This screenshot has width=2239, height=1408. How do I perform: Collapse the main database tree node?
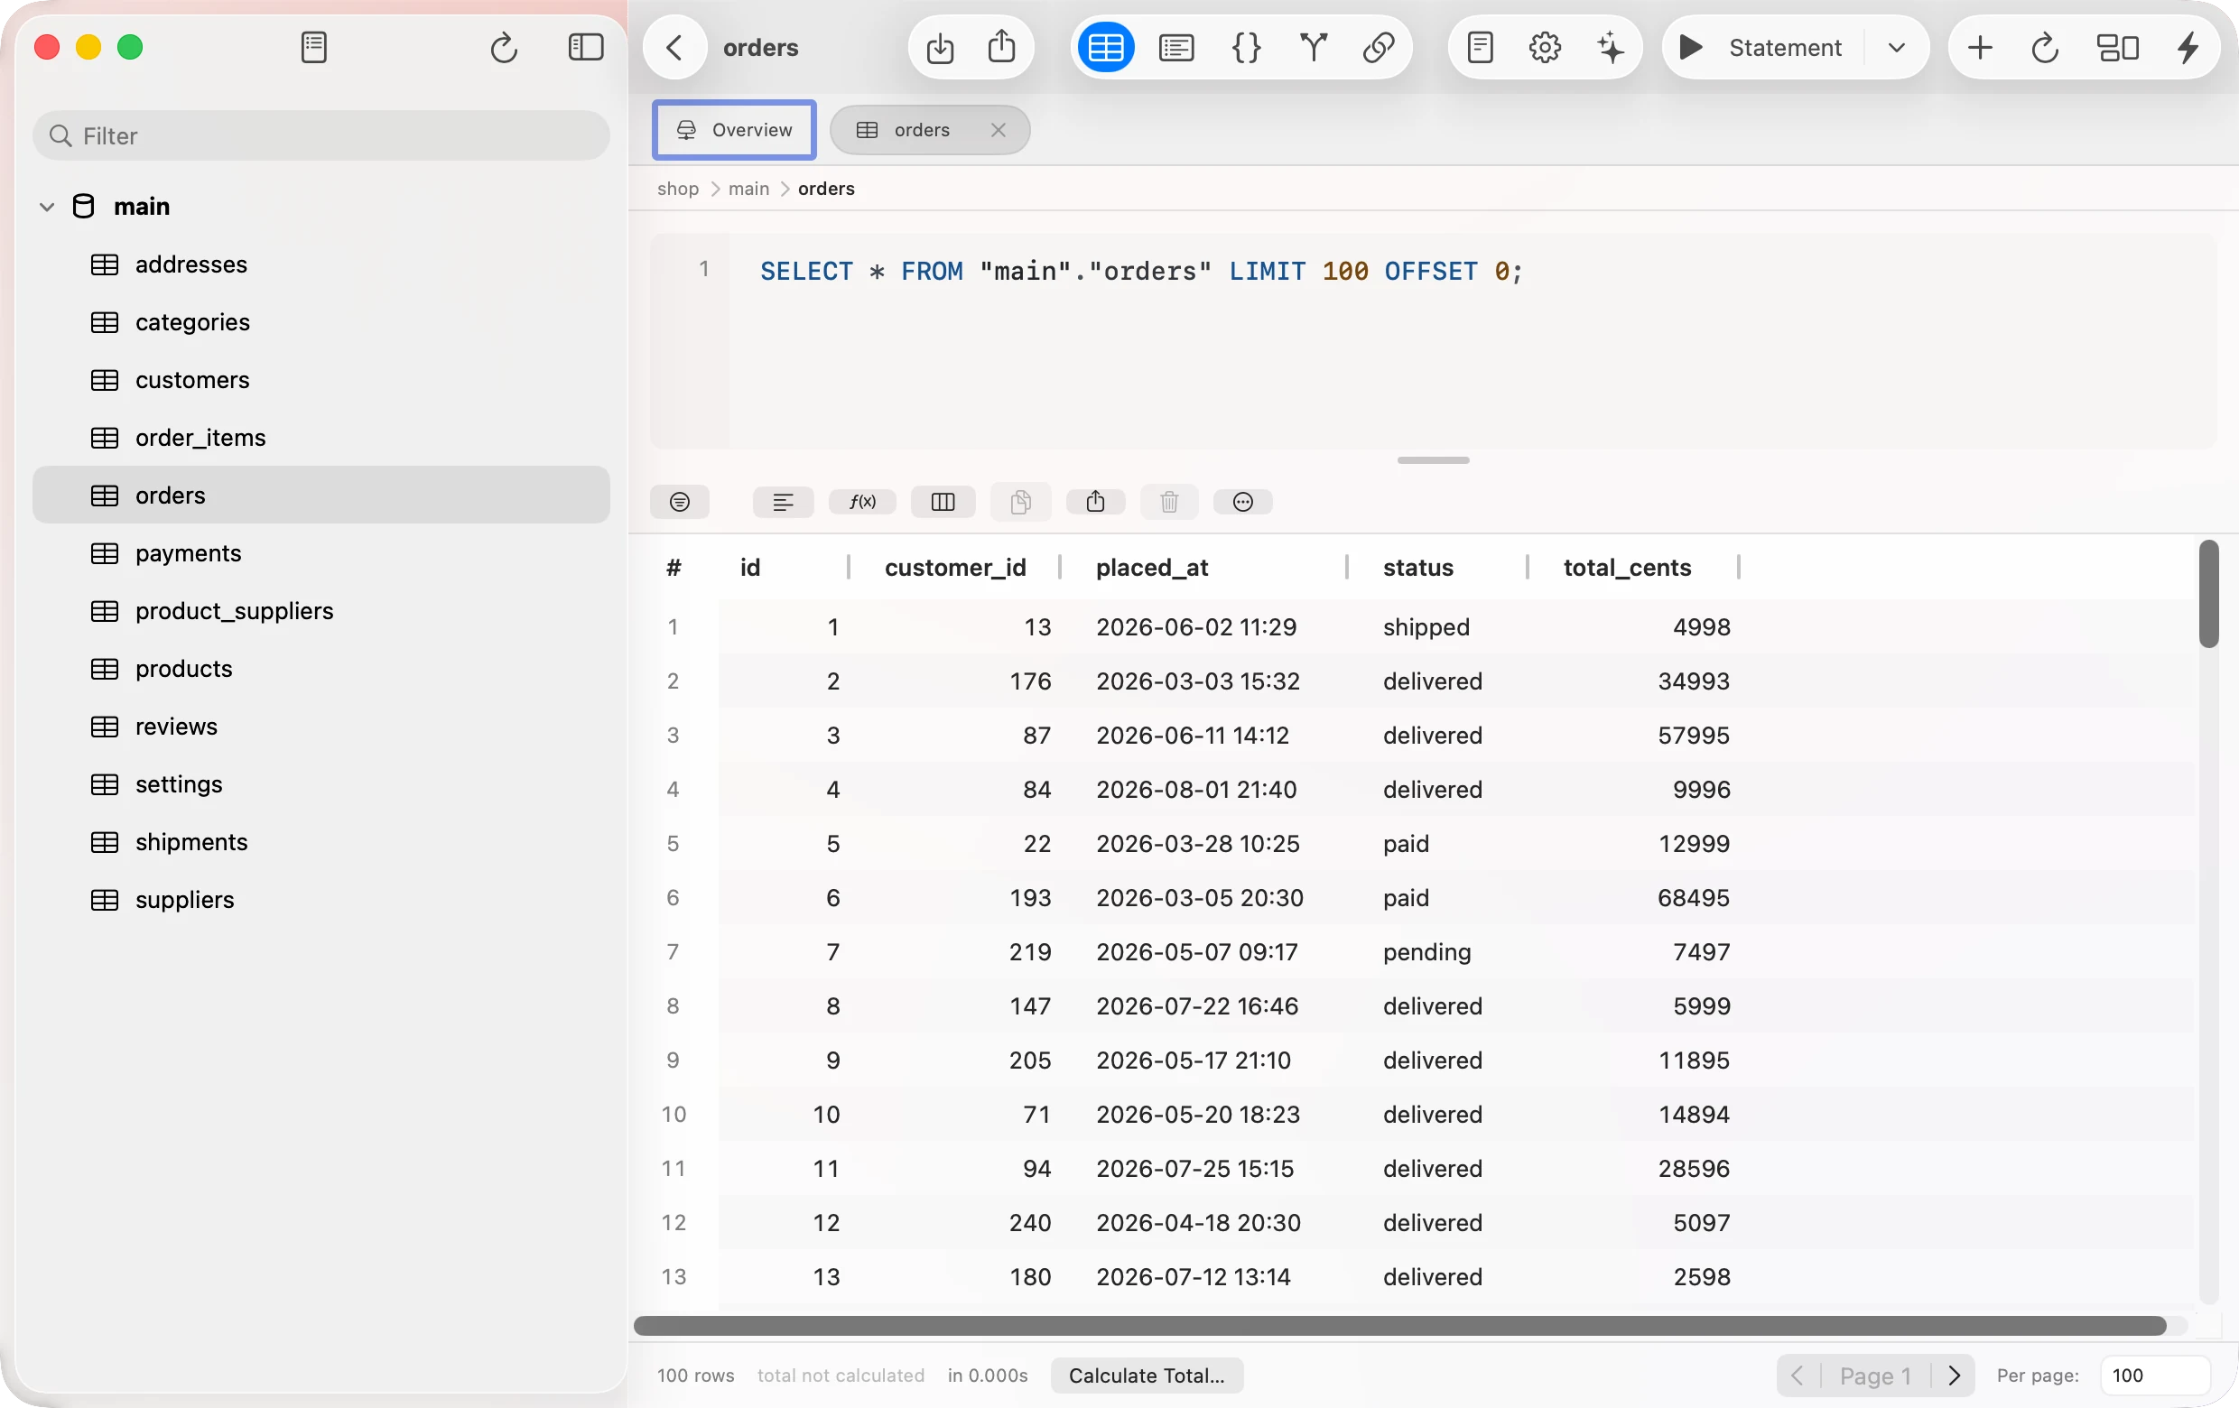coord(46,207)
